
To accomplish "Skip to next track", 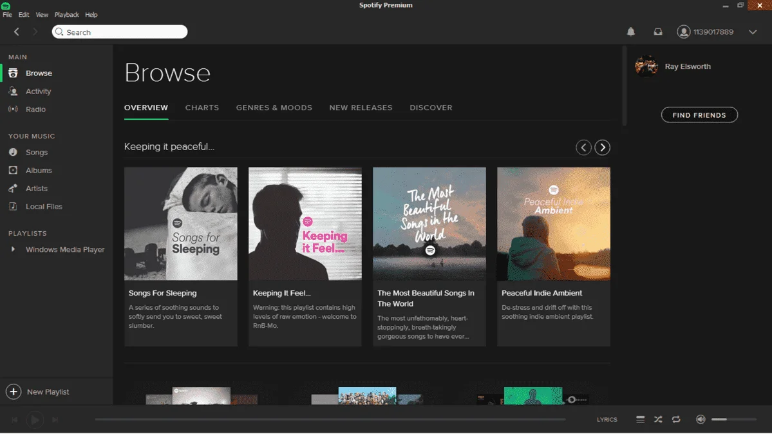I will tap(55, 420).
